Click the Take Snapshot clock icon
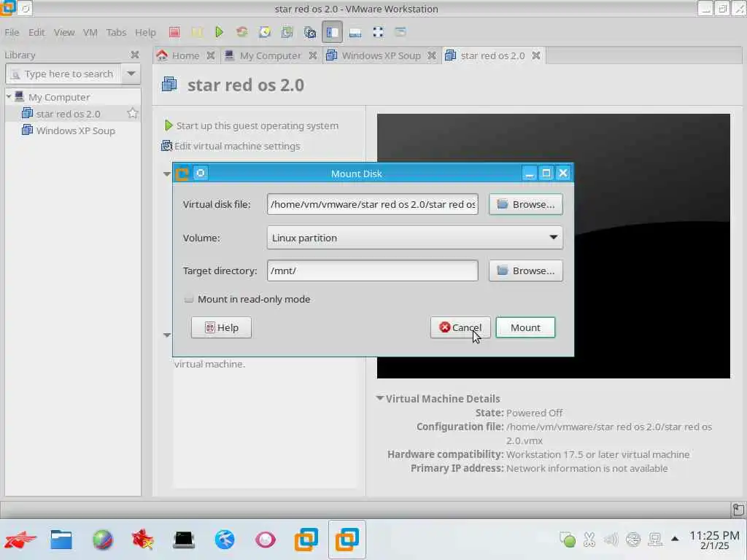Screen dimensions: 747x560 [x=264, y=32]
